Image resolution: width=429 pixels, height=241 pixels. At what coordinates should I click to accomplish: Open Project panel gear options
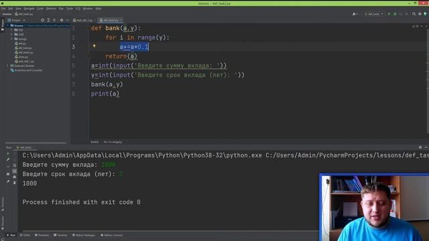click(x=62, y=20)
